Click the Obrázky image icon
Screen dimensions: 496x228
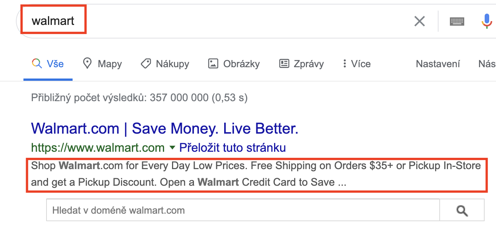[213, 63]
